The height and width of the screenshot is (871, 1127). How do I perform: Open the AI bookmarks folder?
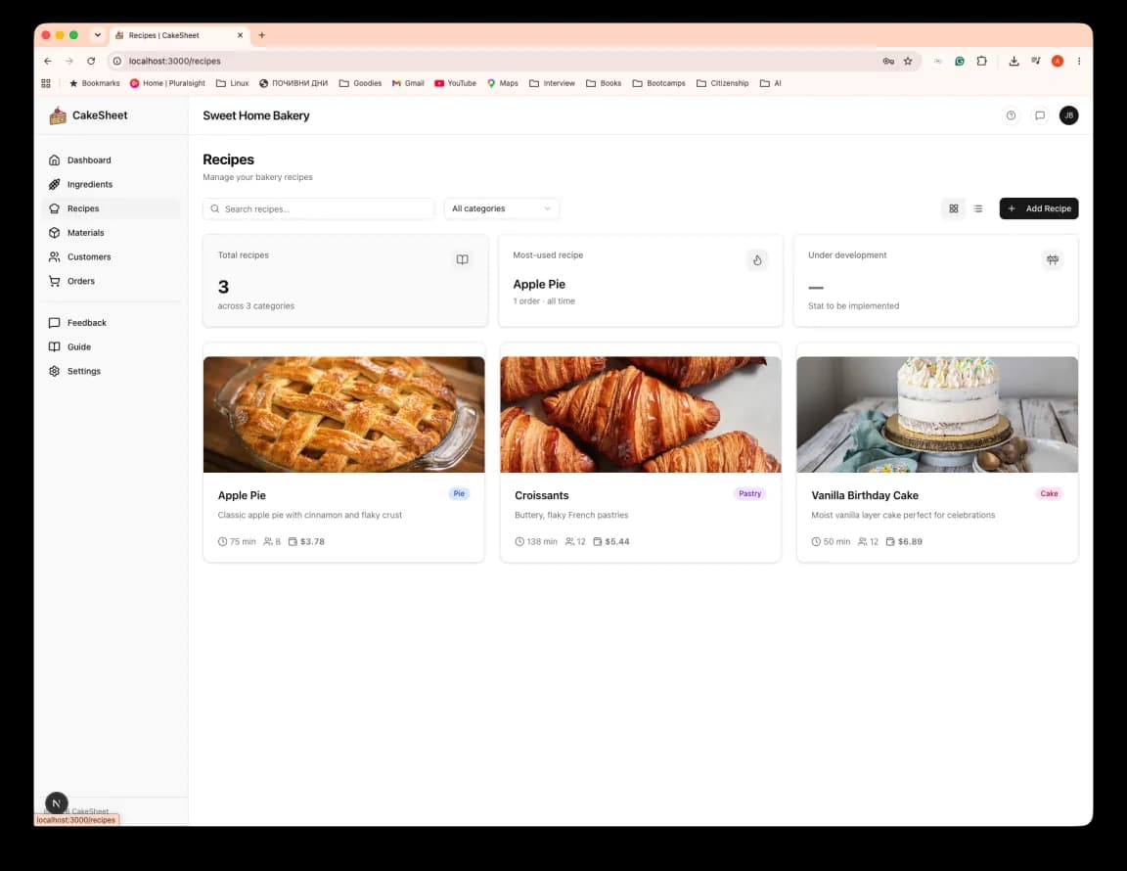tap(771, 83)
